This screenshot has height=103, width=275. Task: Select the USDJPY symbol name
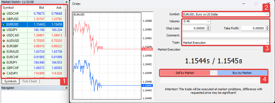(x=12, y=30)
